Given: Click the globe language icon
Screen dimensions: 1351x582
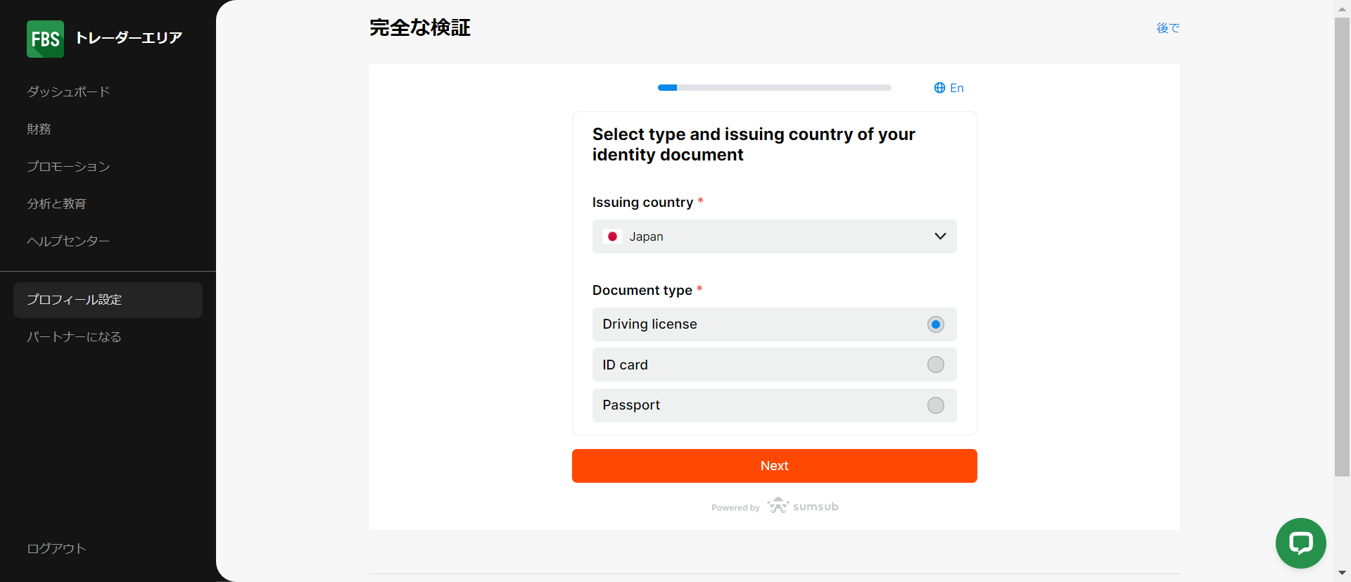Looking at the screenshot, I should tap(938, 87).
